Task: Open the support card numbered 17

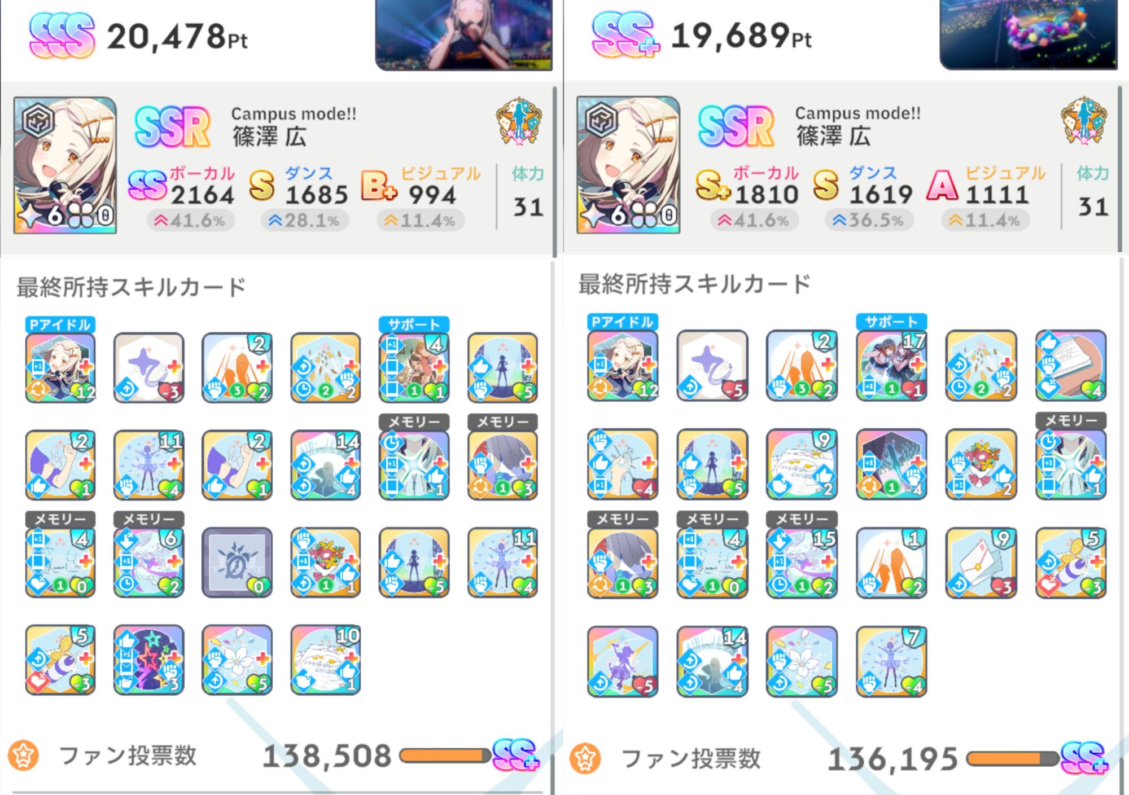Action: pos(891,366)
